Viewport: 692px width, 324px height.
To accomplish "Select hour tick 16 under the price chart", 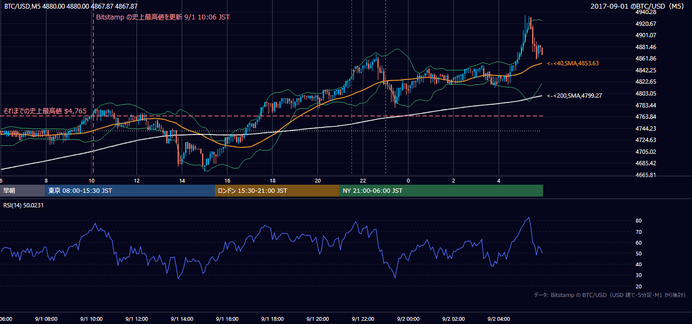I will 227,180.
